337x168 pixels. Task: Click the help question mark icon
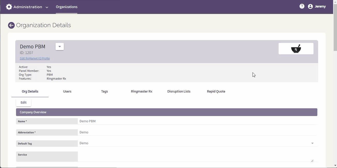click(x=302, y=6)
